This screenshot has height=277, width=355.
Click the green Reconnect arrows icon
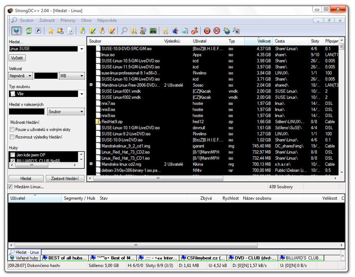click(x=28, y=31)
